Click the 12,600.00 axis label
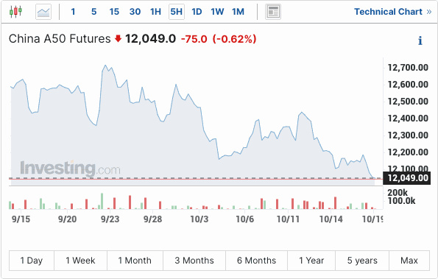Screen dimensions: 438x279 [x=408, y=85]
